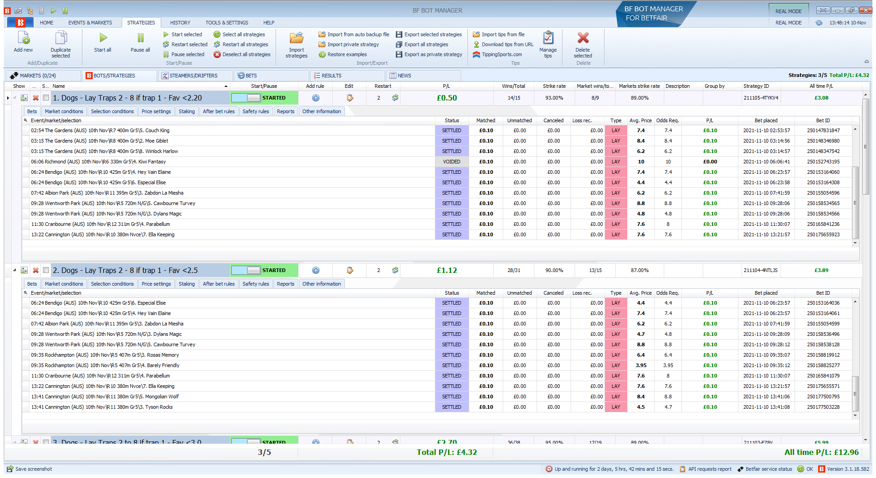Open Safety rules tab in strategy 2
This screenshot has height=478, width=876.
coord(256,284)
